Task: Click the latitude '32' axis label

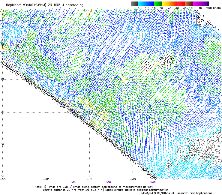Action: [2, 144]
